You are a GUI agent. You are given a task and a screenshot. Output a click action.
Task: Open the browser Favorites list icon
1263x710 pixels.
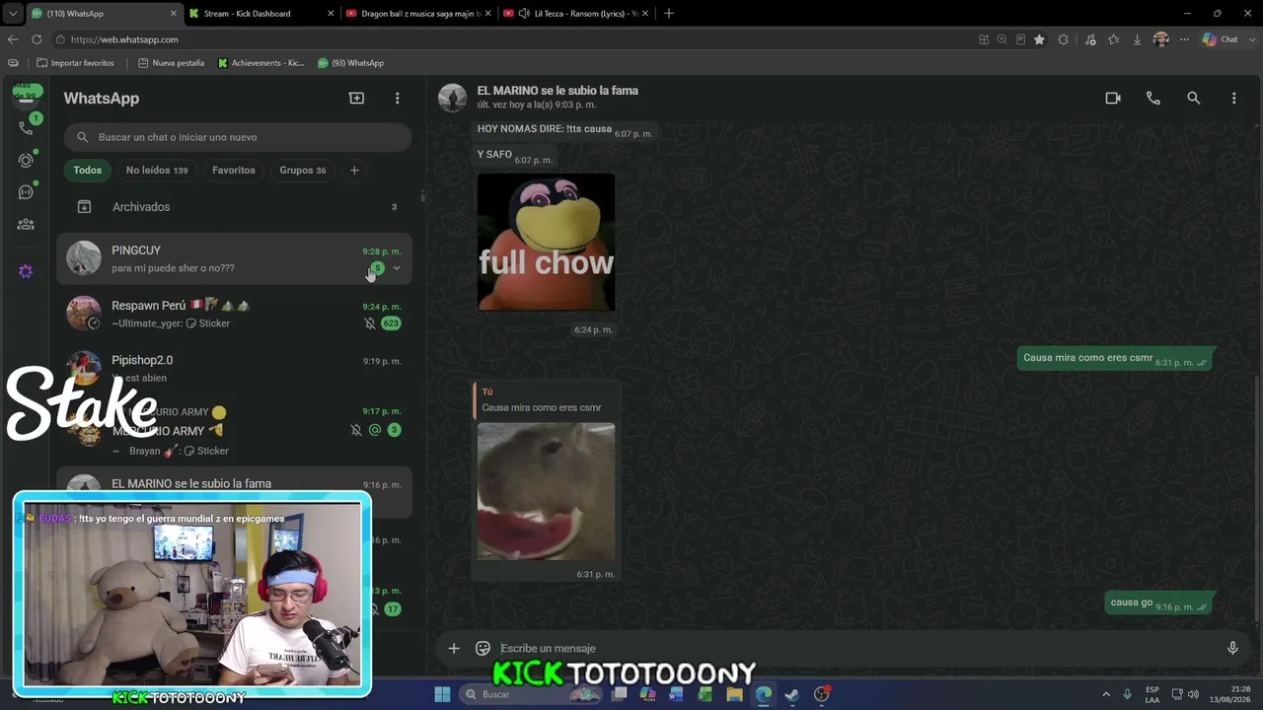coord(1114,39)
